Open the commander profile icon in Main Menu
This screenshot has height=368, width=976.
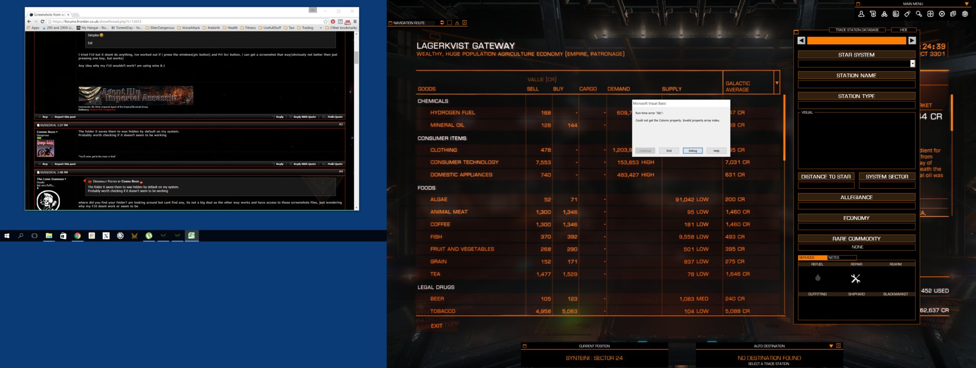pos(861,14)
